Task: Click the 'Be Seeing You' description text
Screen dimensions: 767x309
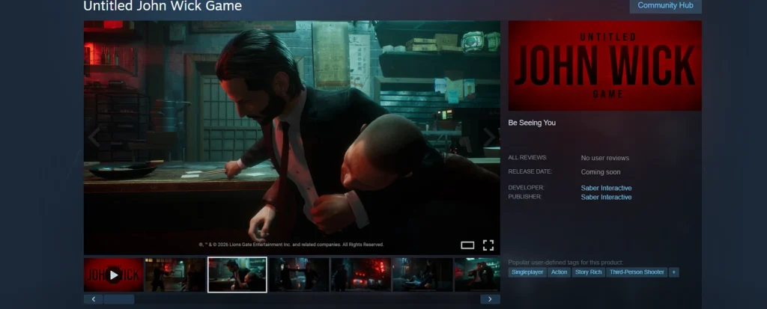Action: click(x=532, y=123)
